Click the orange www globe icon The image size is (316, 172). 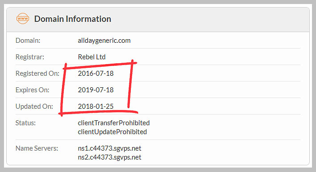[23, 19]
